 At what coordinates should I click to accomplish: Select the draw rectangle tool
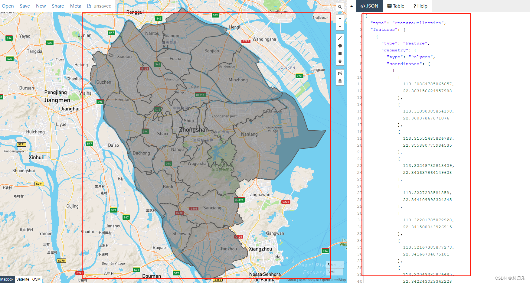(340, 54)
